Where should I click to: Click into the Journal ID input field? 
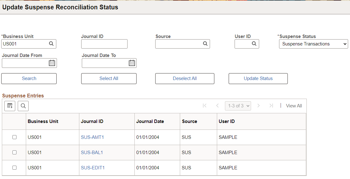(x=104, y=44)
